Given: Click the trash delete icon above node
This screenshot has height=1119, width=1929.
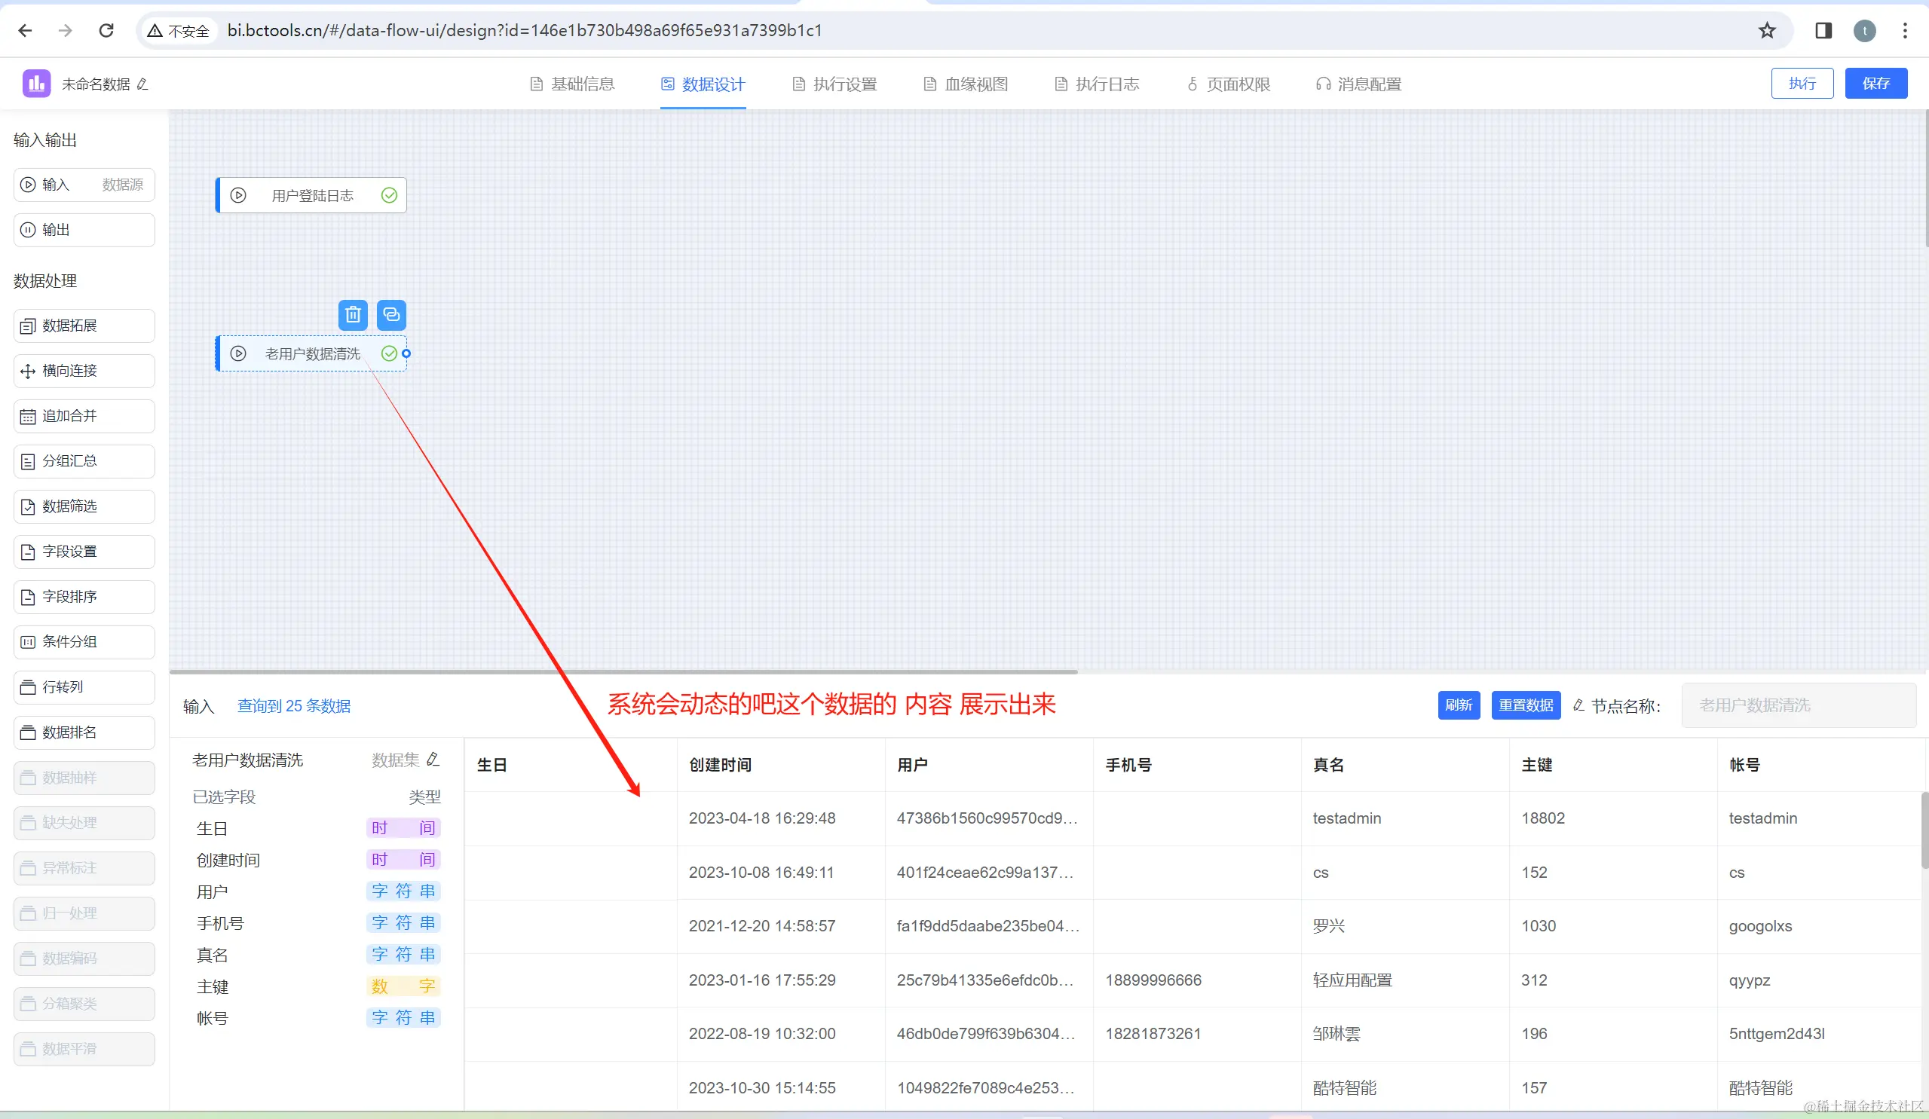Looking at the screenshot, I should pyautogui.click(x=353, y=314).
